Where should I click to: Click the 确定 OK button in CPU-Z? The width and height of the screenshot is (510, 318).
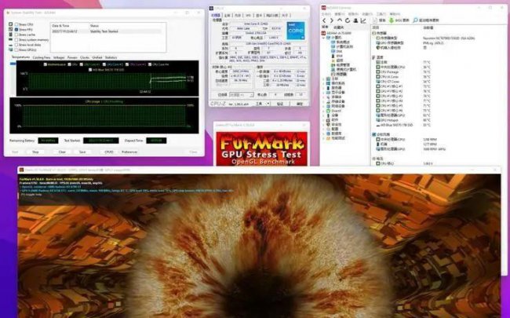pos(300,104)
